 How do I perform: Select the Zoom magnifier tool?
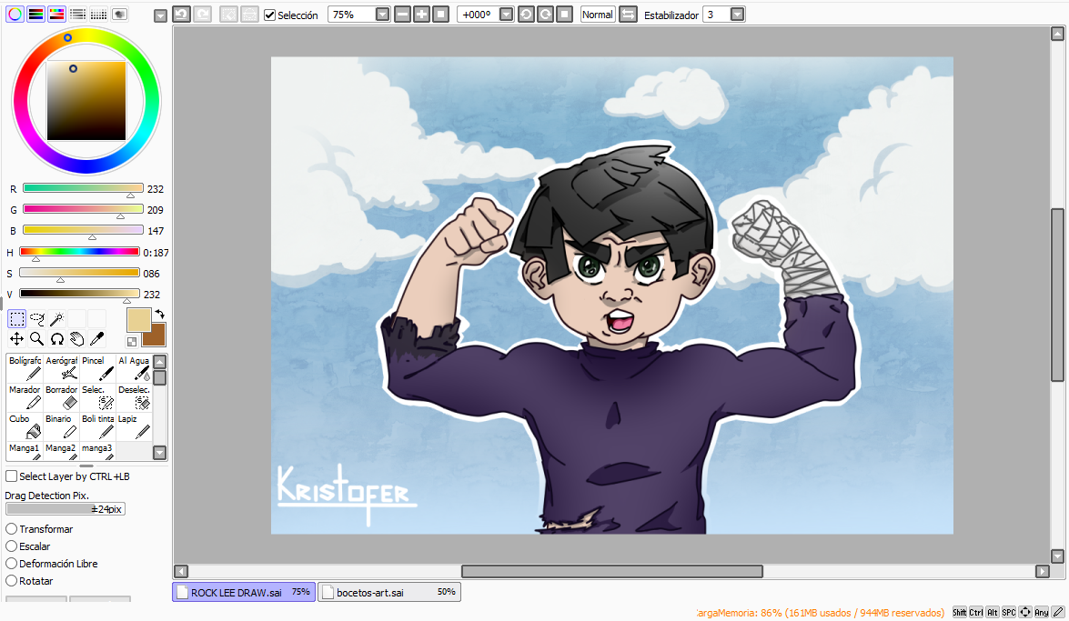click(36, 339)
